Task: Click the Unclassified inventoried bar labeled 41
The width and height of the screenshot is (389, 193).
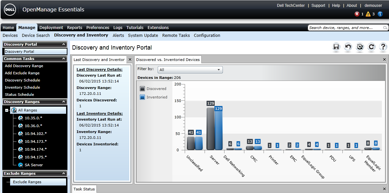Action: (x=199, y=143)
